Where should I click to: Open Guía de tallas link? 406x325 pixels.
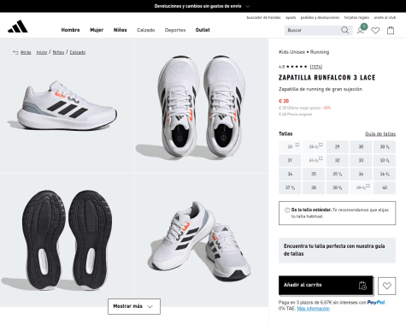pos(380,134)
